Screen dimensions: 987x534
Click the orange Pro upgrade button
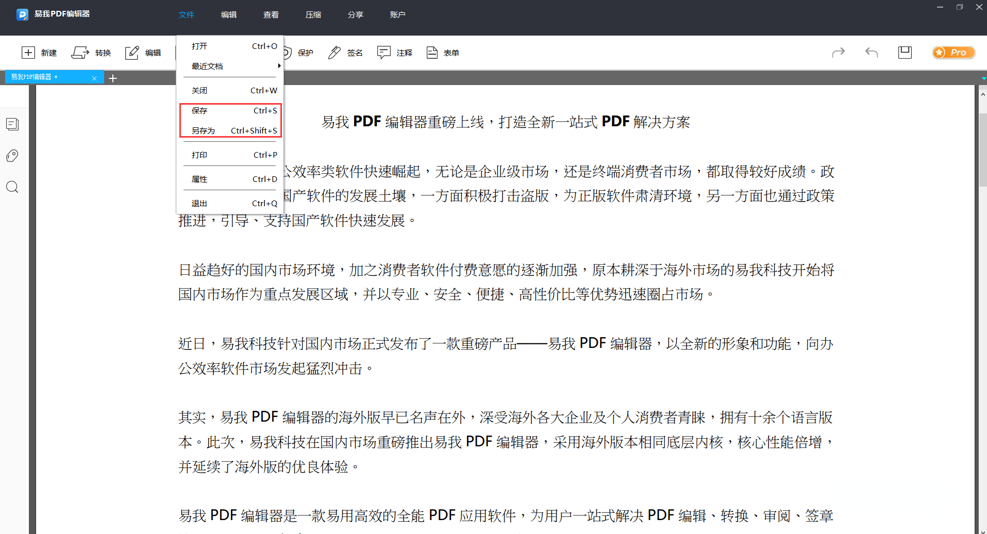tap(953, 52)
